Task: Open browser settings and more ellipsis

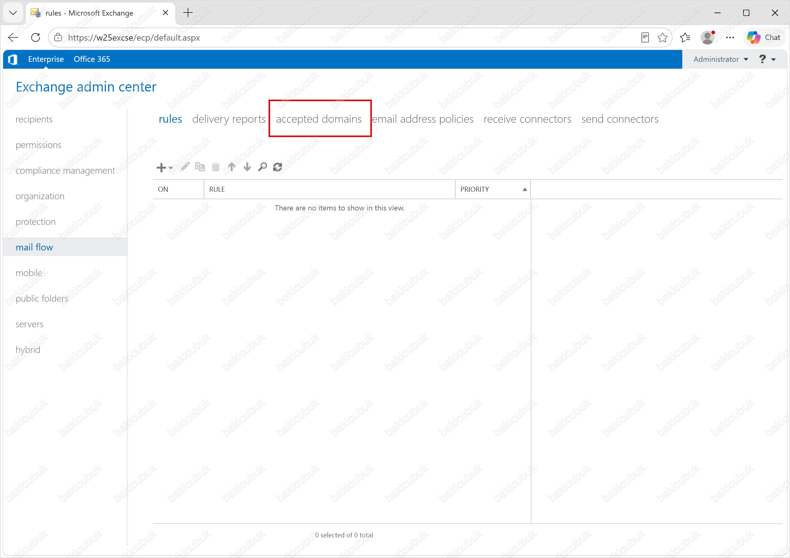Action: pos(730,37)
